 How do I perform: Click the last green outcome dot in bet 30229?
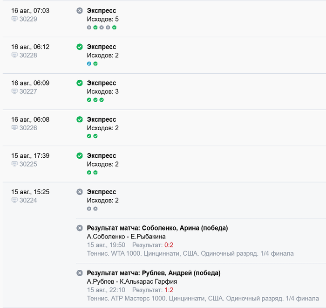[x=115, y=27]
